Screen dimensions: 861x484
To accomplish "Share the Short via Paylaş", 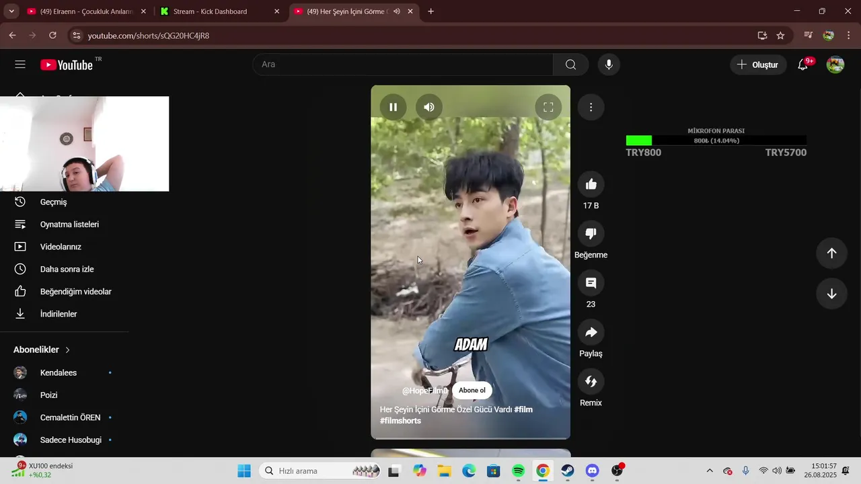I will tap(591, 332).
